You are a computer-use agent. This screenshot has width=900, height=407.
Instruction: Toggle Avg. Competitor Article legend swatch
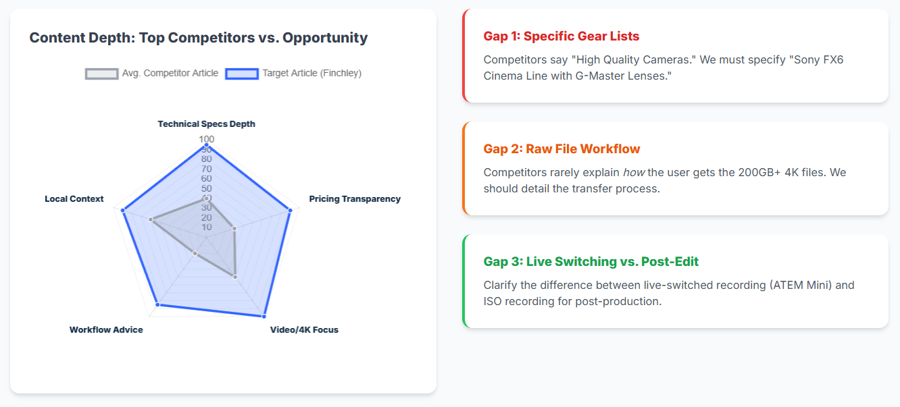[101, 74]
